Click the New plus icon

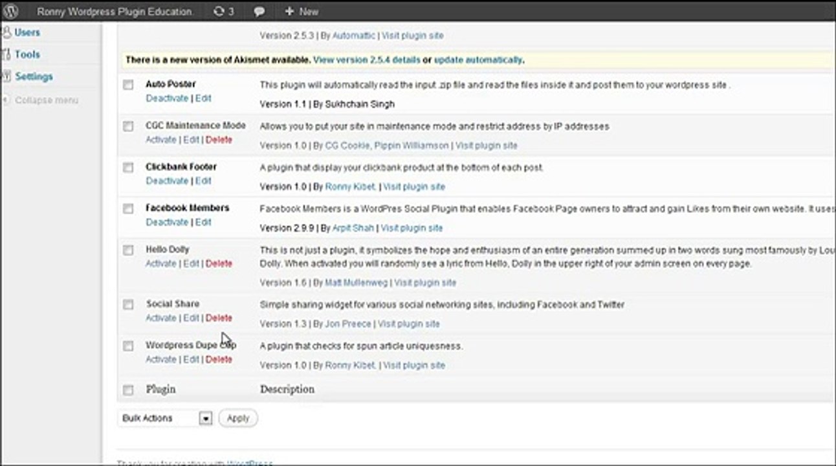click(289, 12)
